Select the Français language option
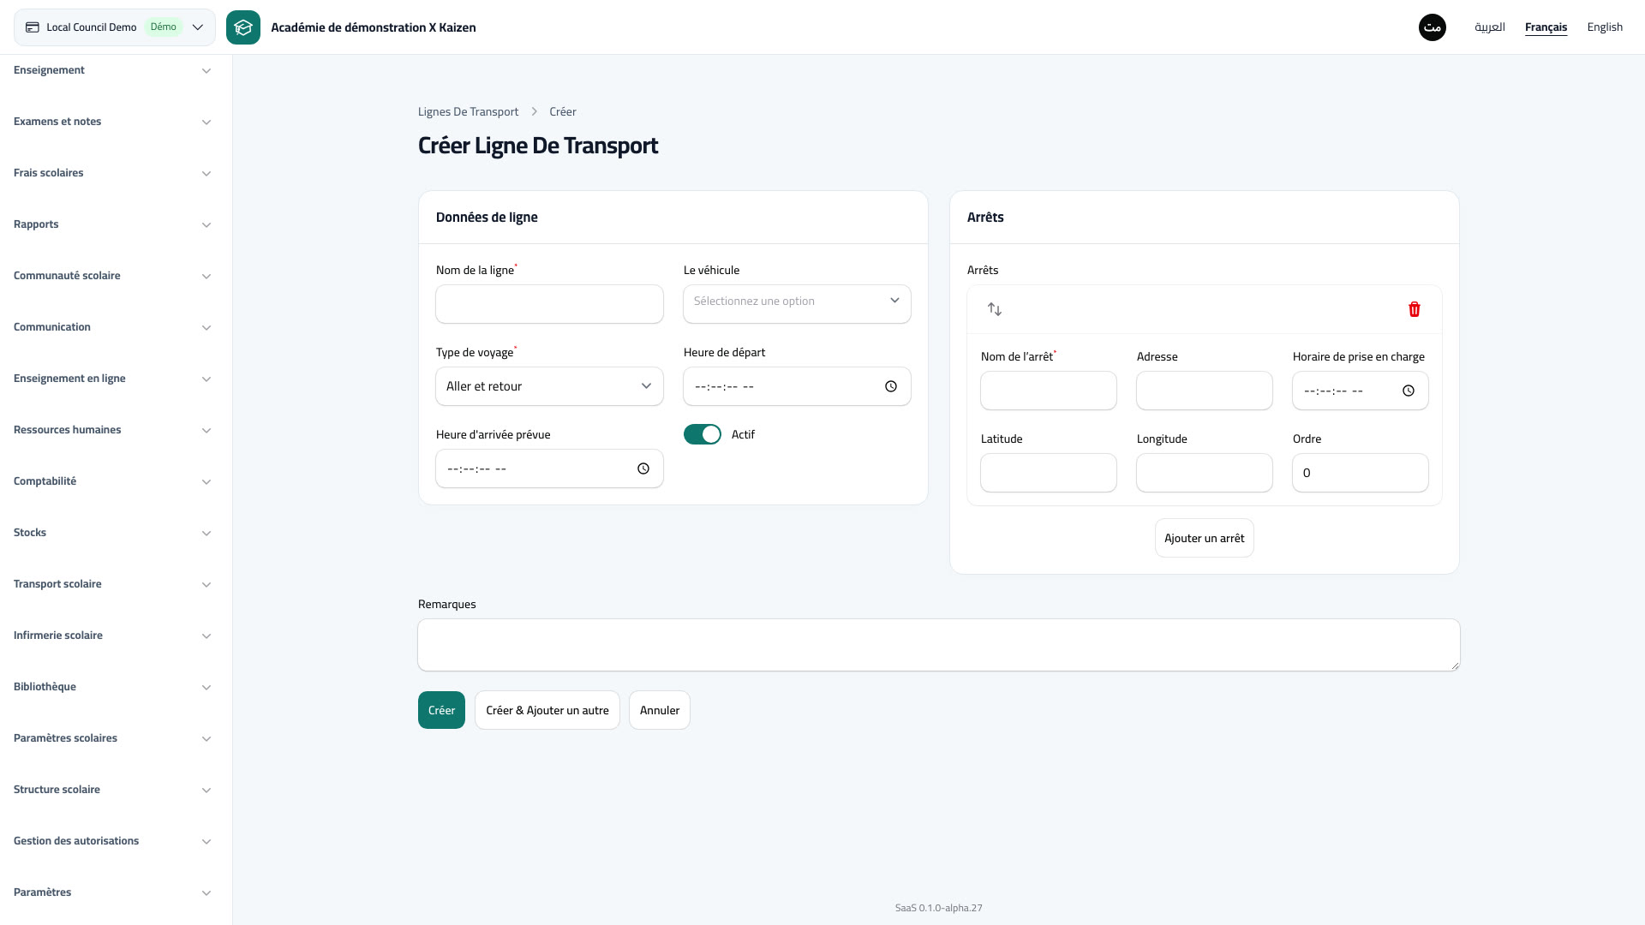This screenshot has width=1645, height=925. (1546, 27)
